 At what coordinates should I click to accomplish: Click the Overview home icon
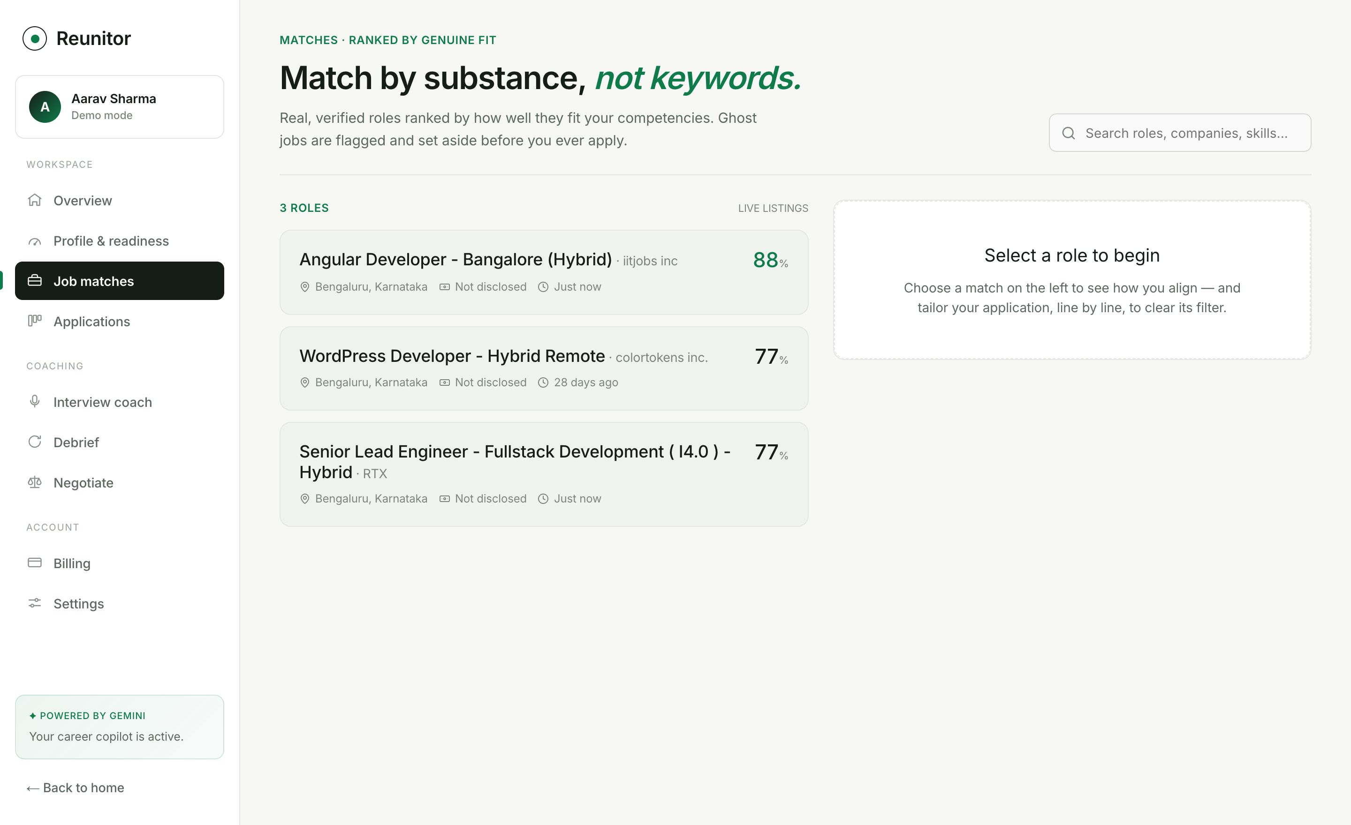(x=35, y=201)
